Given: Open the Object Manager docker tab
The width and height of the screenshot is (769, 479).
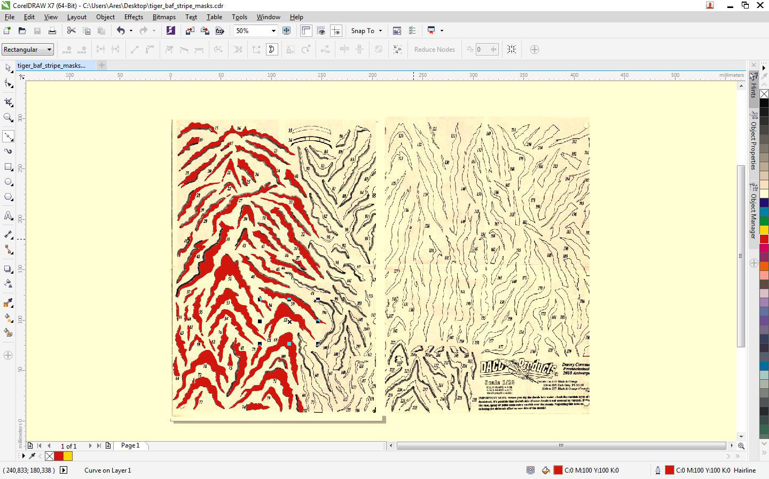Looking at the screenshot, I should click(x=754, y=211).
